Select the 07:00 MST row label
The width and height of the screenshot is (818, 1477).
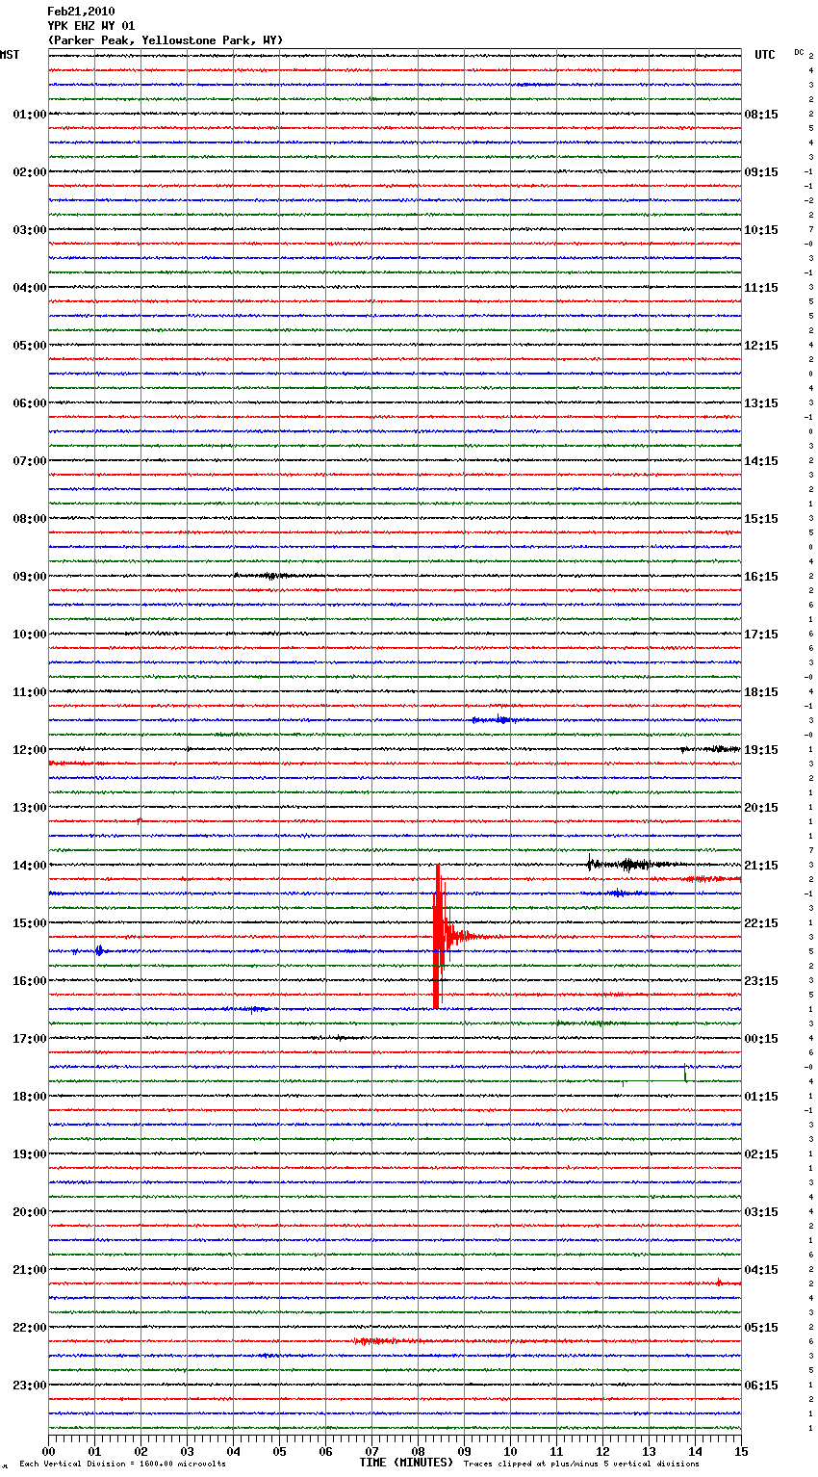(29, 461)
